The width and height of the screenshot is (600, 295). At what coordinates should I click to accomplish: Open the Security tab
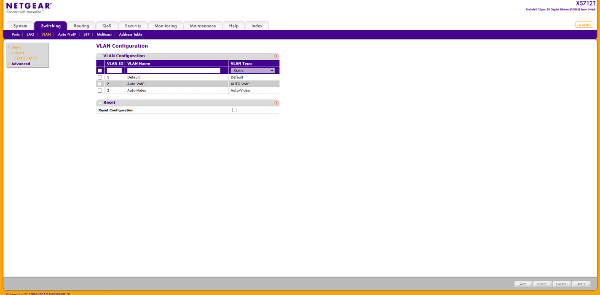pos(133,26)
